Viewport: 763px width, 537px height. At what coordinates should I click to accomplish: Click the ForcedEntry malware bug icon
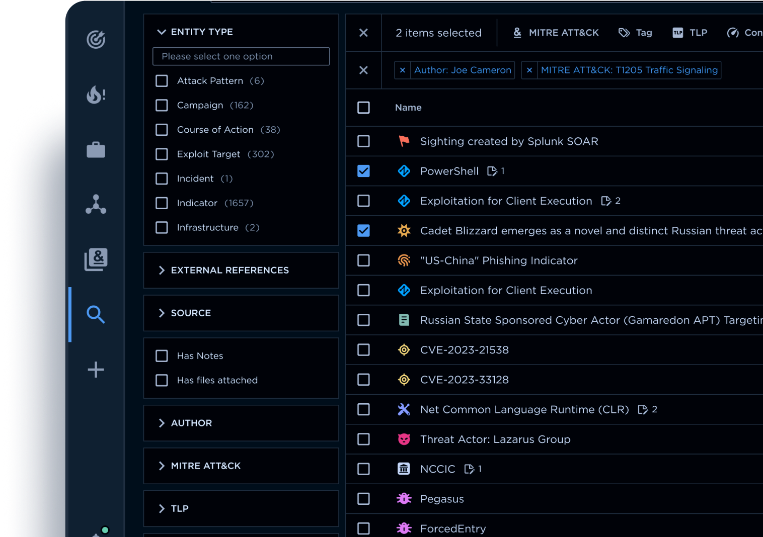coord(404,528)
